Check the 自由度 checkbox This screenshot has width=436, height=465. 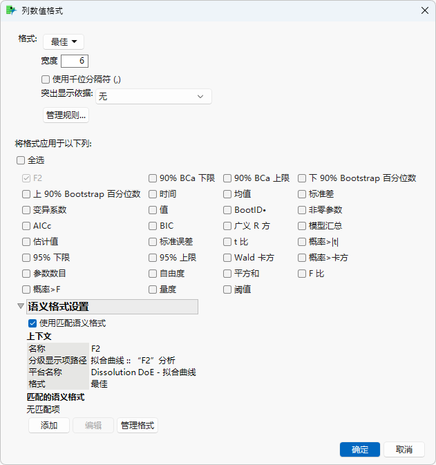coord(153,274)
